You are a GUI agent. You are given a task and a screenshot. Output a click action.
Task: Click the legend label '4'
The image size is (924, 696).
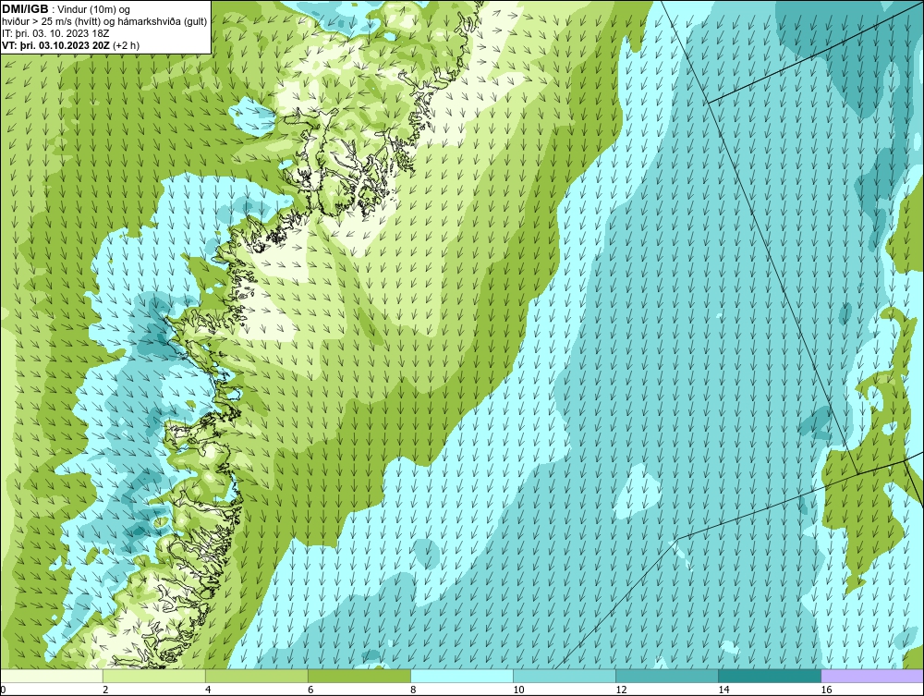[209, 690]
